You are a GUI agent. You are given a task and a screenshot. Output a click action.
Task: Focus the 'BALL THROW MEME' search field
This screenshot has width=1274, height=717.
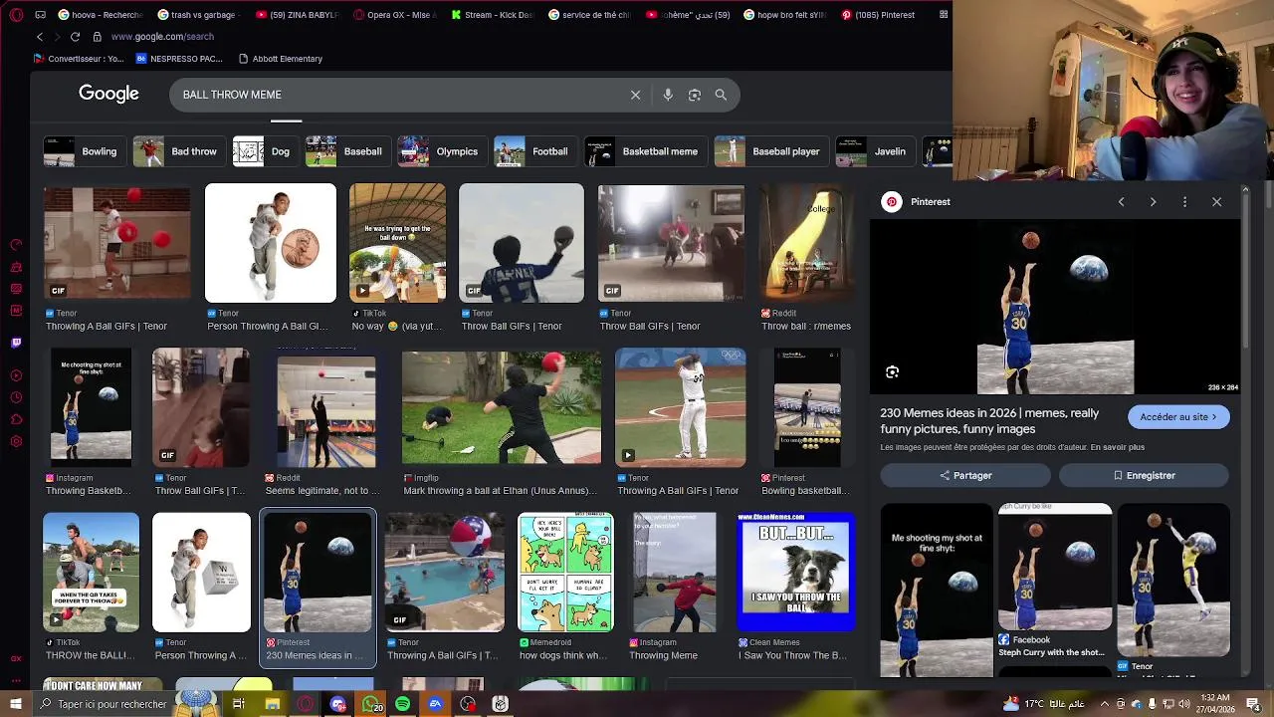[x=398, y=95]
